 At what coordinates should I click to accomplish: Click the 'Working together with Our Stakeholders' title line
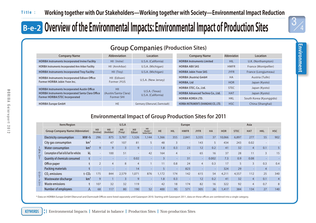pyautogui.click(x=164, y=13)
